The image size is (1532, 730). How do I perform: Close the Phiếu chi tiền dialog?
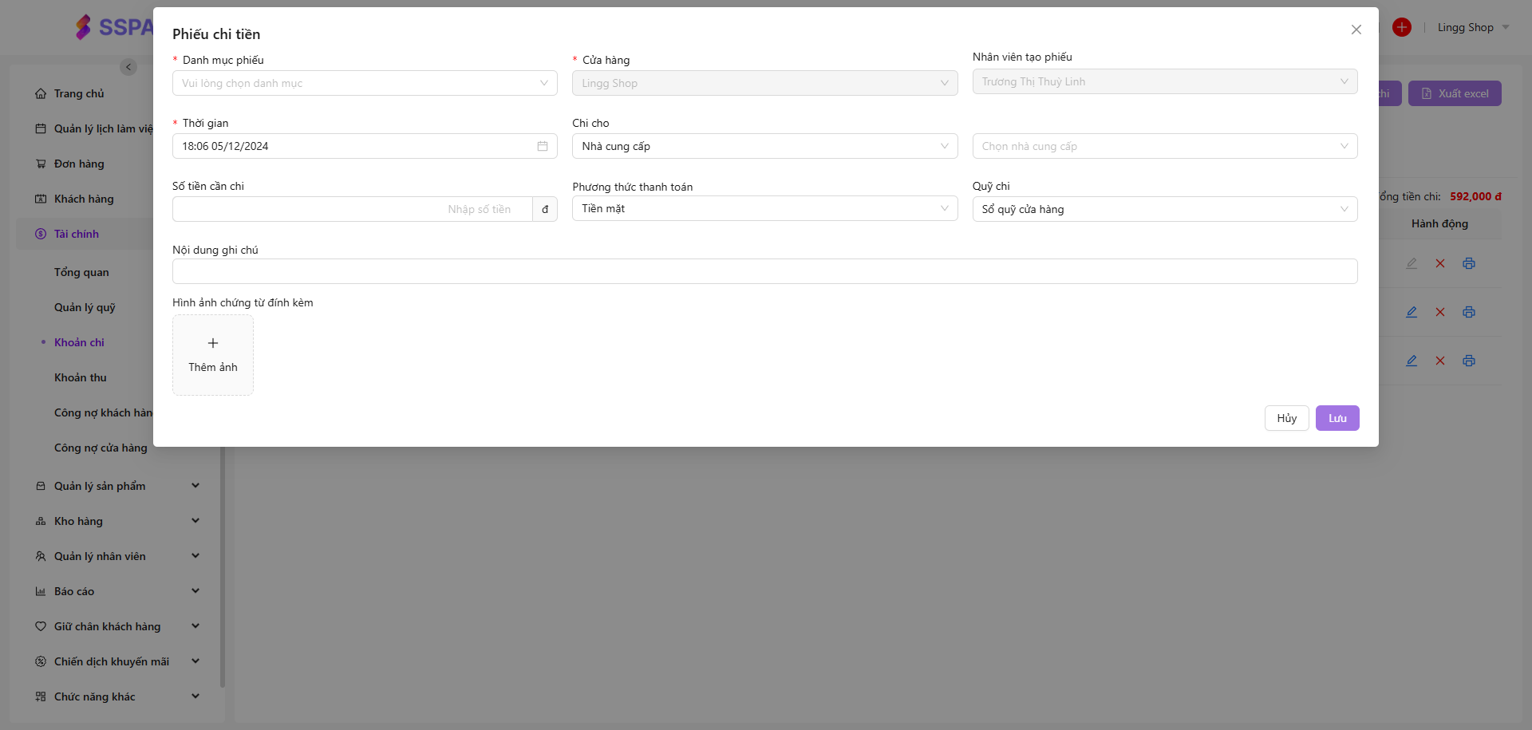click(x=1356, y=30)
